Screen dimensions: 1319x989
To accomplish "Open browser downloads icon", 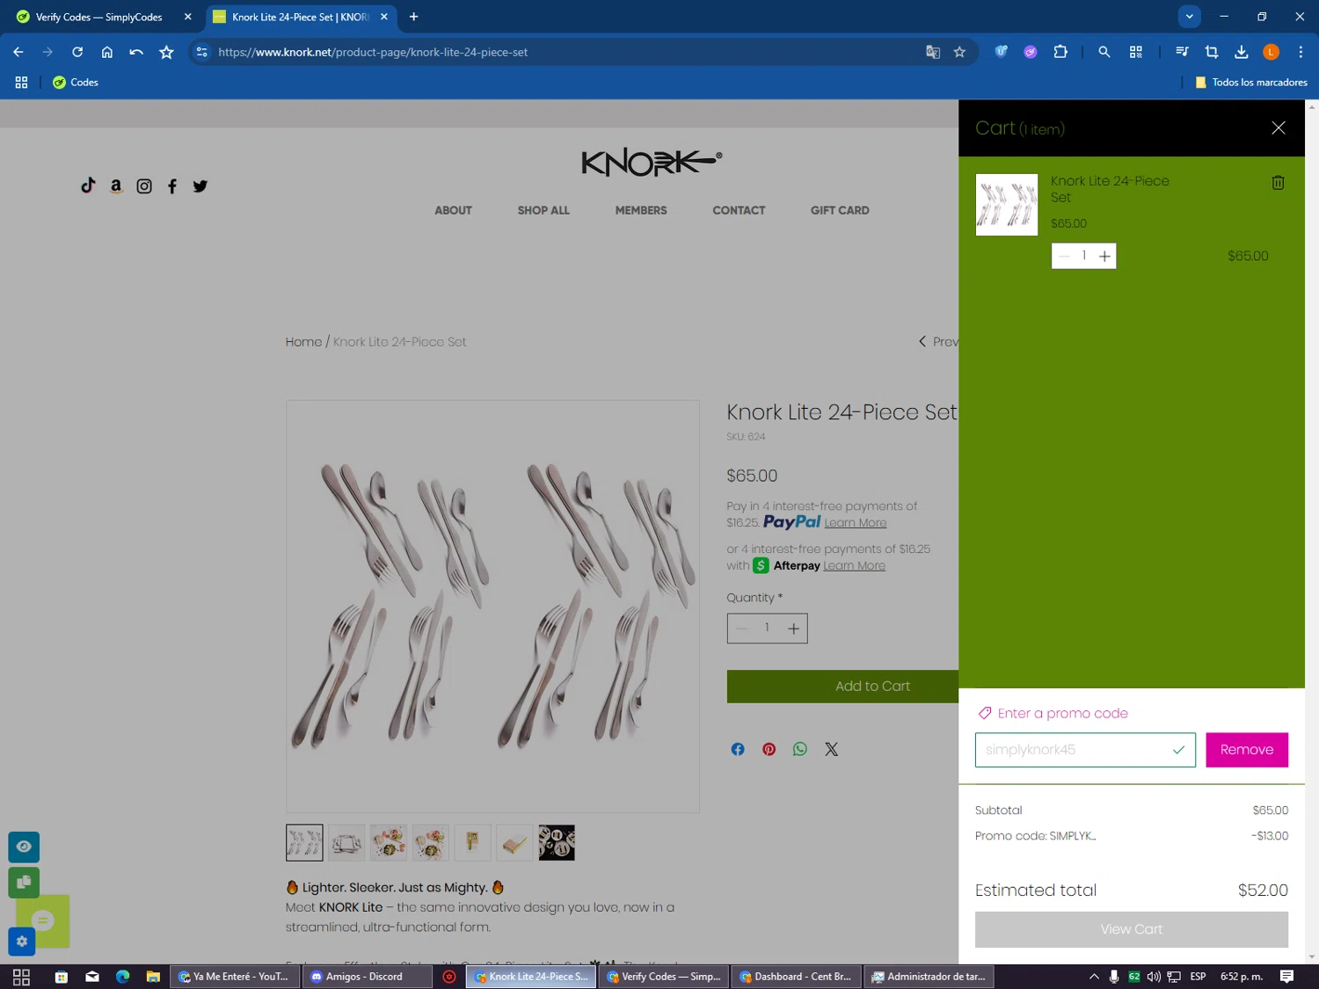I will [1242, 52].
